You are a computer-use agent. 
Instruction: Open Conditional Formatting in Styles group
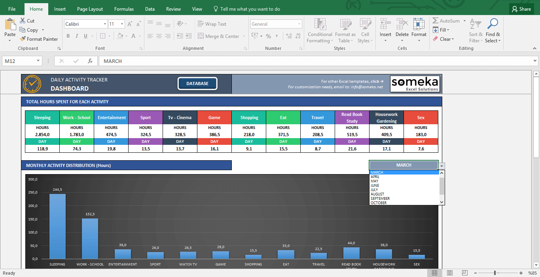[320, 30]
